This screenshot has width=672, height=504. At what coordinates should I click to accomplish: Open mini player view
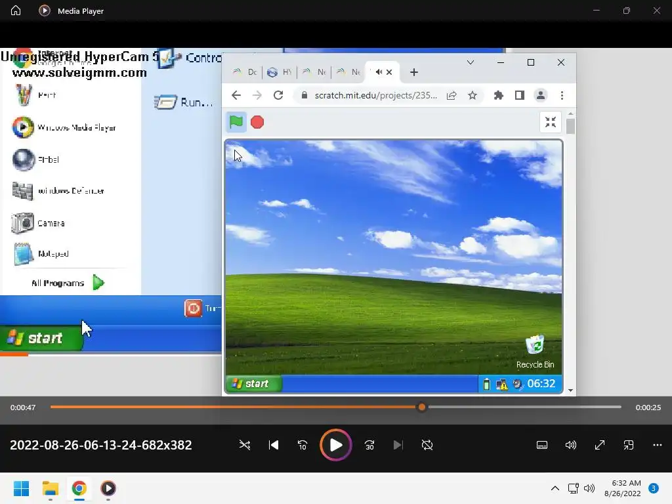pyautogui.click(x=628, y=445)
